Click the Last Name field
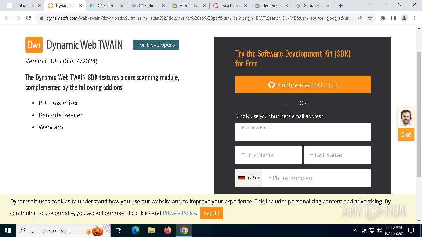The height and width of the screenshot is (237, 422). pyautogui.click(x=337, y=155)
